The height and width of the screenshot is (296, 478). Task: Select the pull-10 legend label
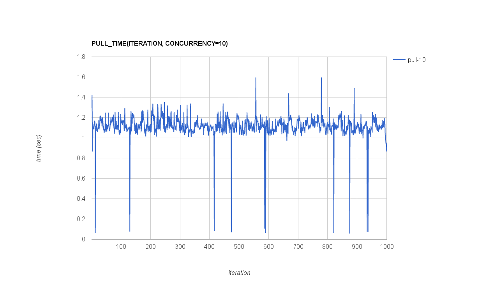[416, 60]
